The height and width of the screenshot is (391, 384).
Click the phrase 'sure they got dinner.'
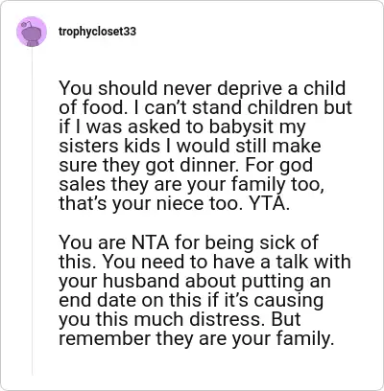coord(150,165)
